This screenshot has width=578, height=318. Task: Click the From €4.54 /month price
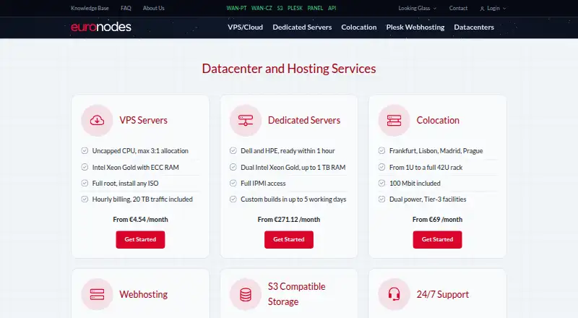(x=140, y=220)
